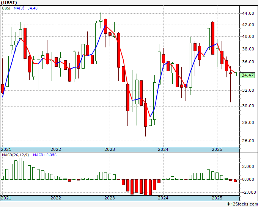This screenshot has width=258, height=207.
Task: Click 2024 on the MACD panel's time axis
Action: [x=163, y=198]
